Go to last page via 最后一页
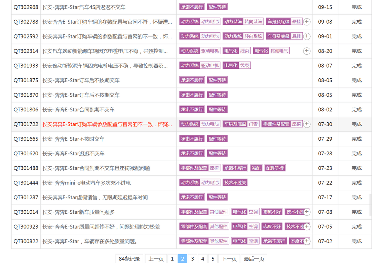This screenshot has width=372, height=266. click(254, 259)
